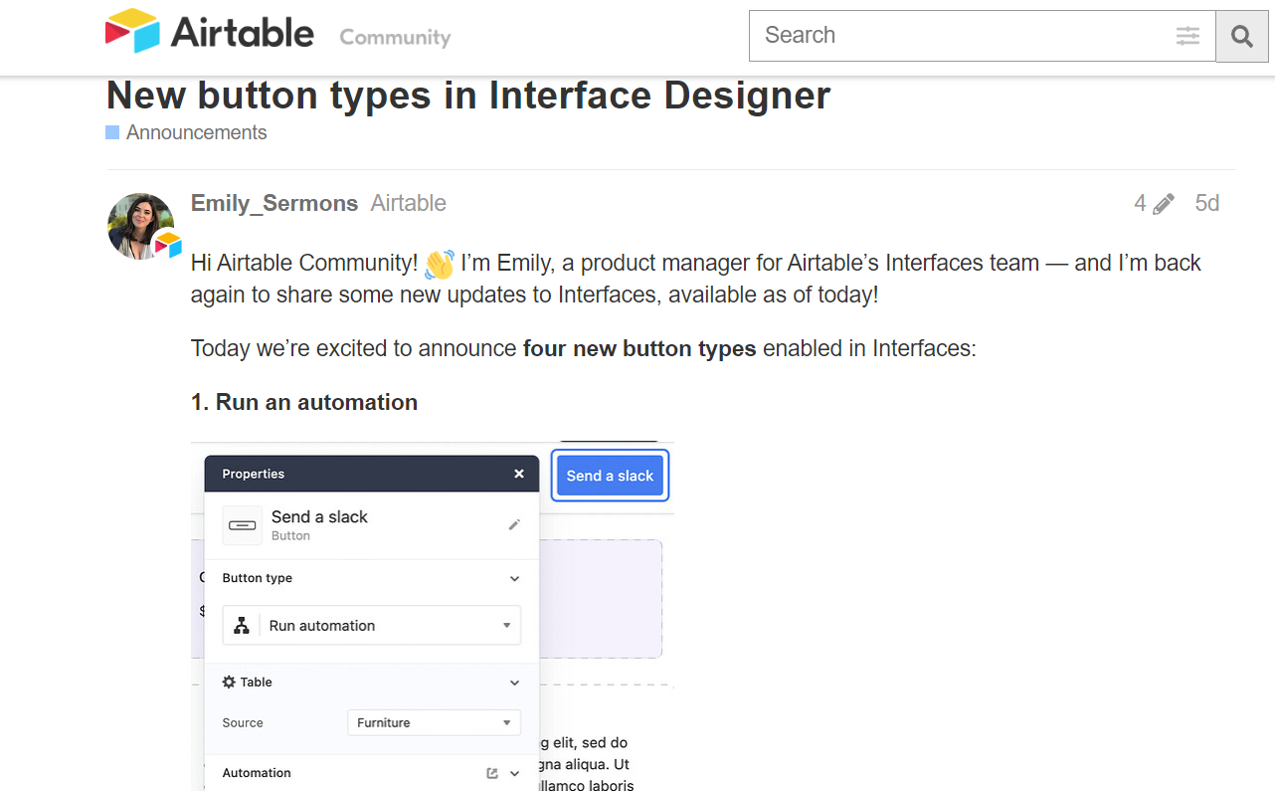The width and height of the screenshot is (1275, 791).
Task: Open the Airtable logo home link
Action: click(x=210, y=31)
